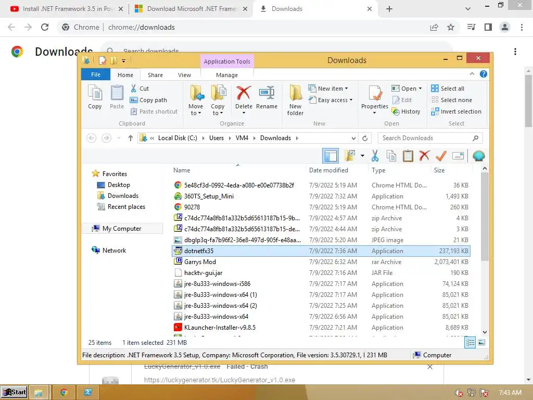Viewport: 533px width, 400px height.
Task: Switch to the Home ribbon tab
Action: [125, 75]
